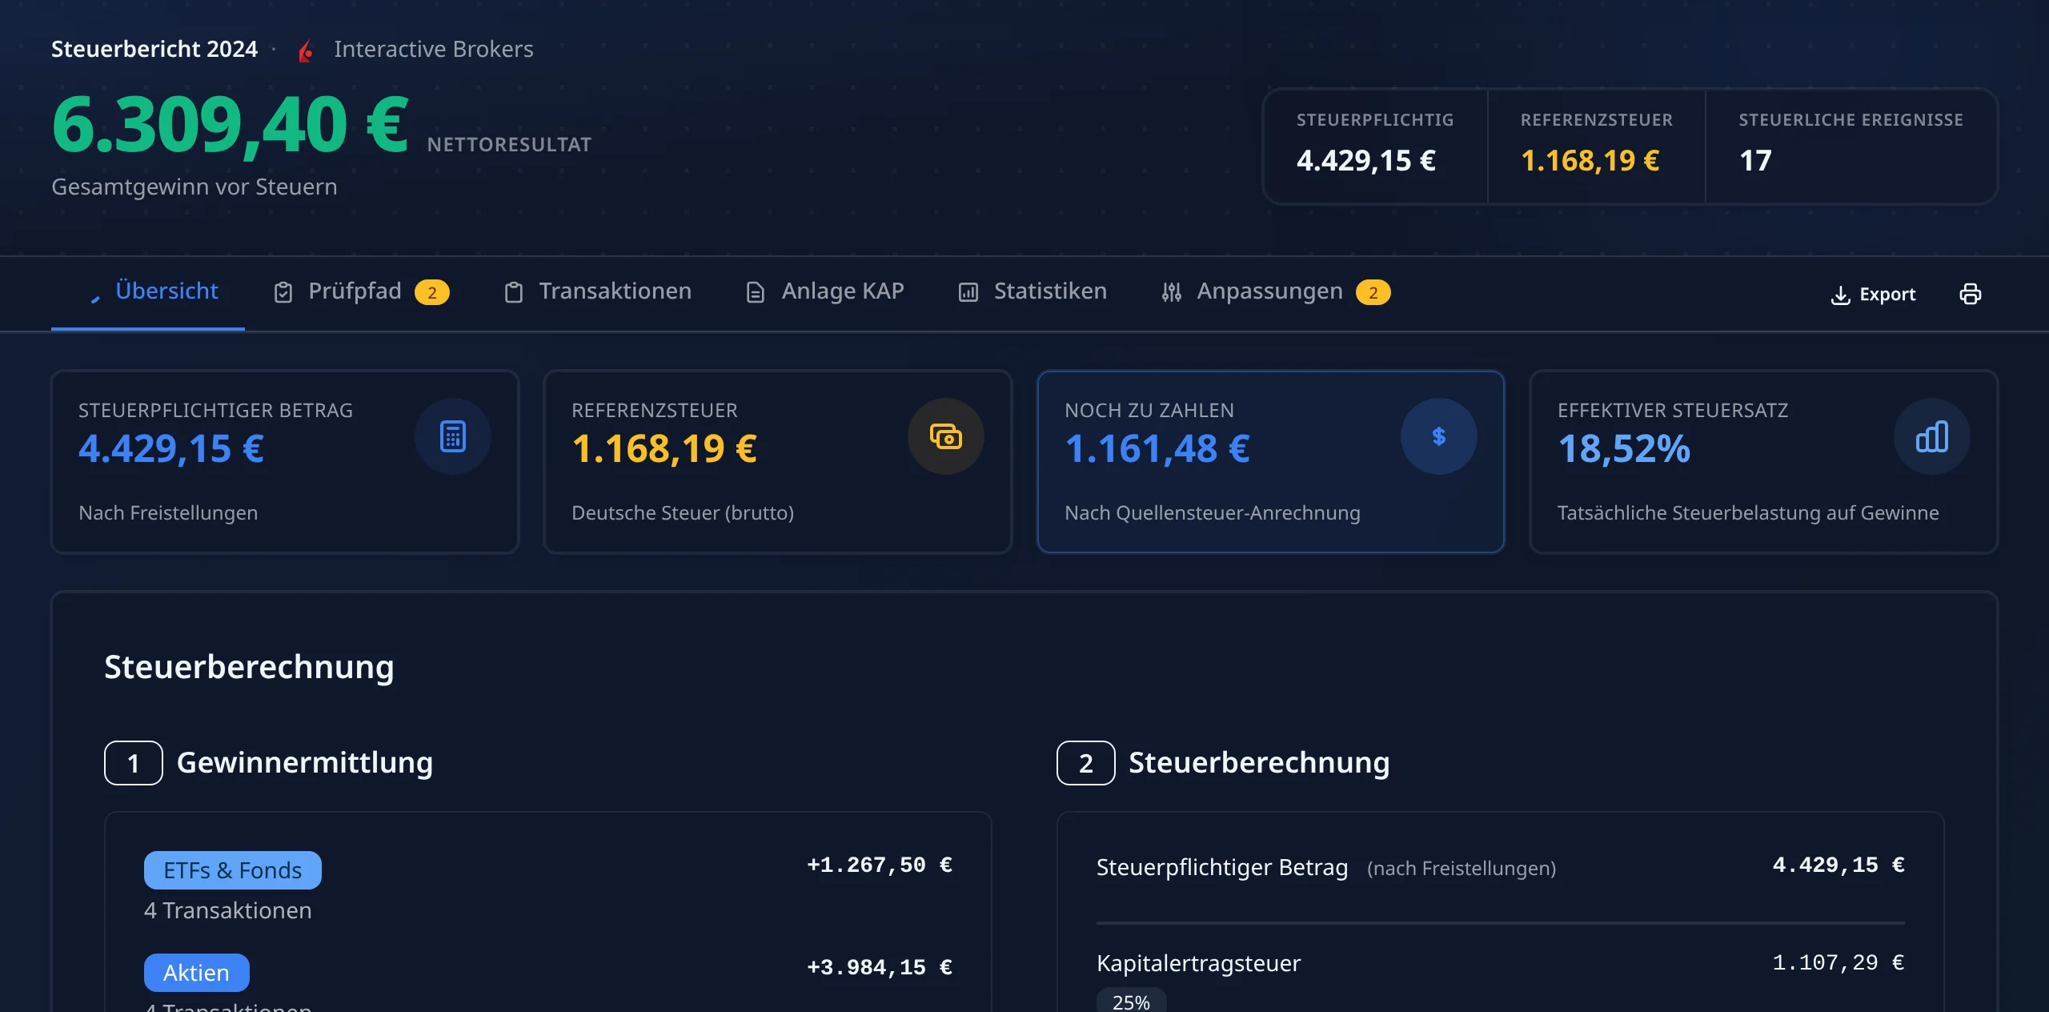Click the banknote icon in Referenzsteuer card
Image resolution: width=2049 pixels, height=1012 pixels.
click(x=946, y=436)
